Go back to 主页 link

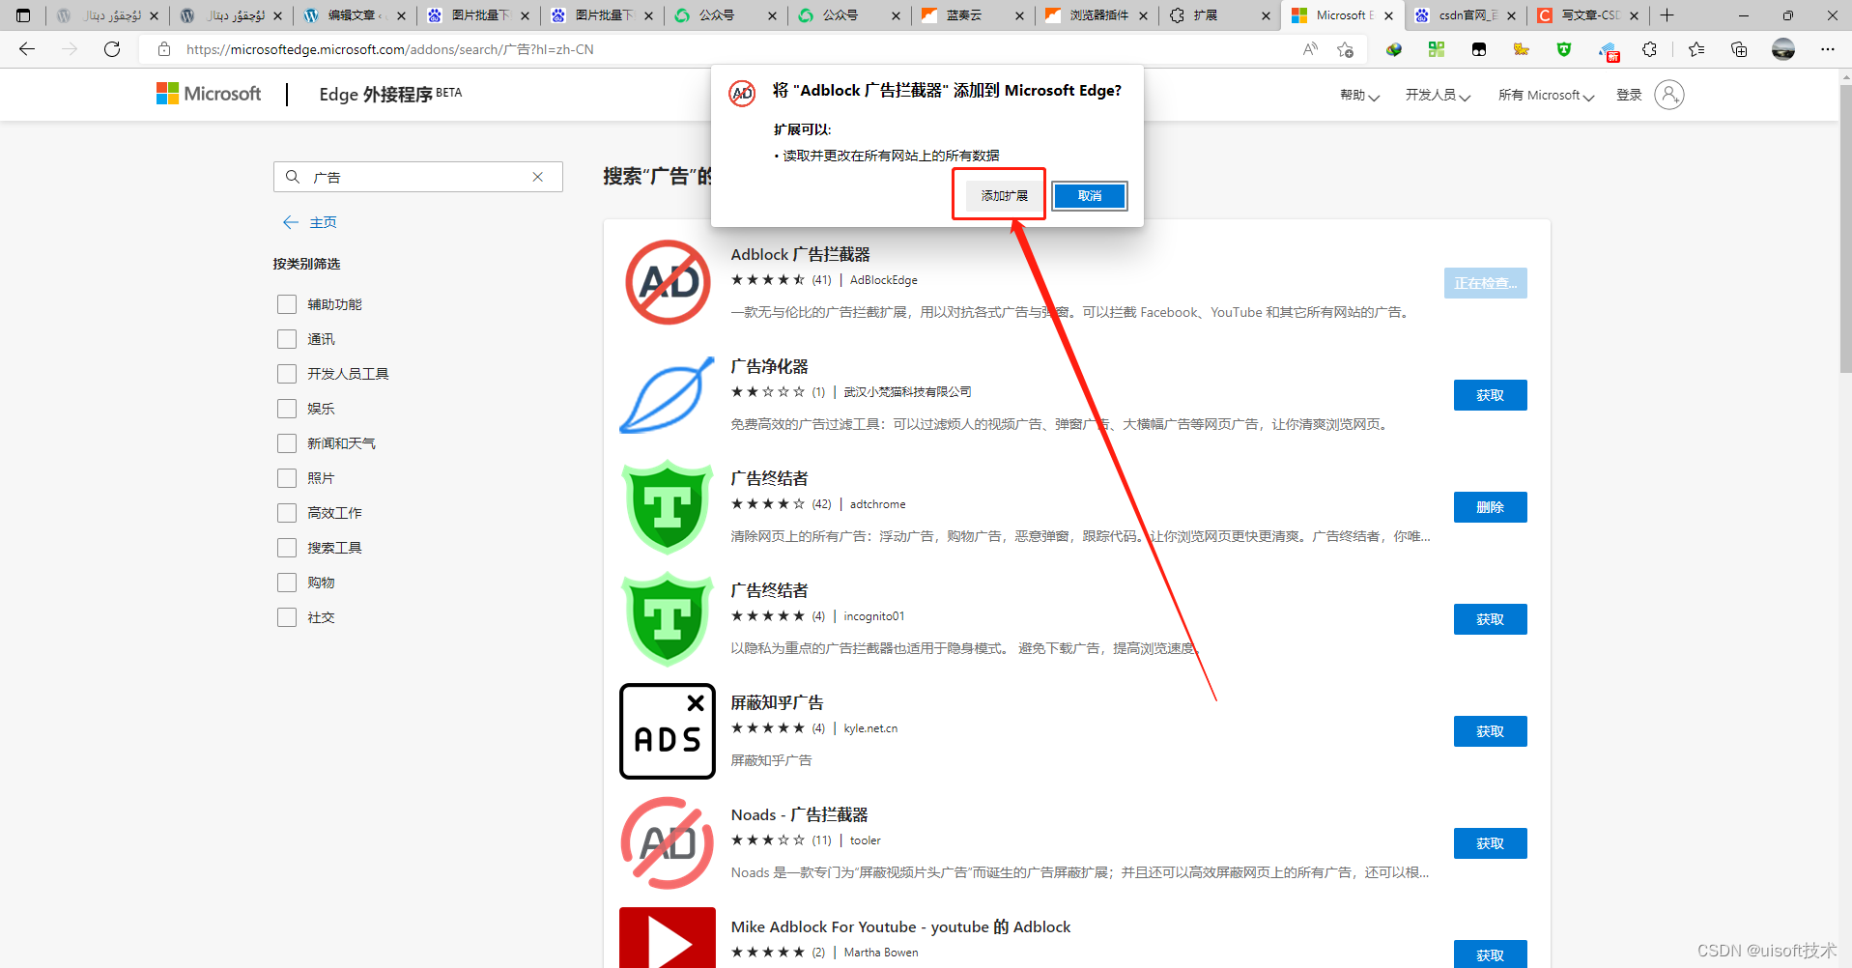tap(310, 222)
